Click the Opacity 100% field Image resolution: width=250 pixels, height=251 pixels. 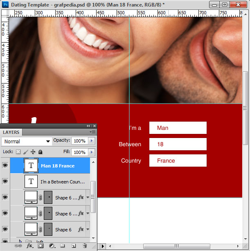pos(80,141)
